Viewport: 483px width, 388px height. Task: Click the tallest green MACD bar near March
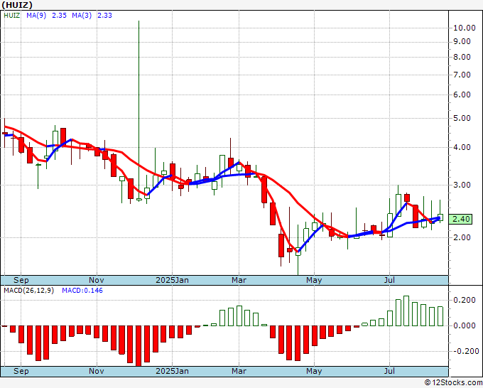(x=239, y=316)
